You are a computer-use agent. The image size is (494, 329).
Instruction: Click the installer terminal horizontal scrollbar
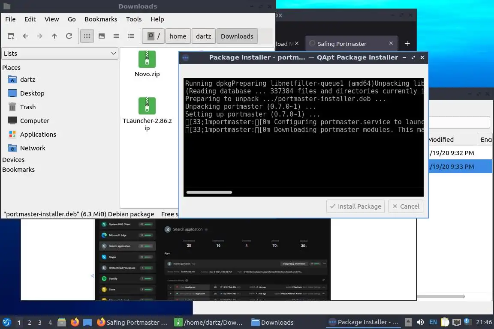(209, 192)
